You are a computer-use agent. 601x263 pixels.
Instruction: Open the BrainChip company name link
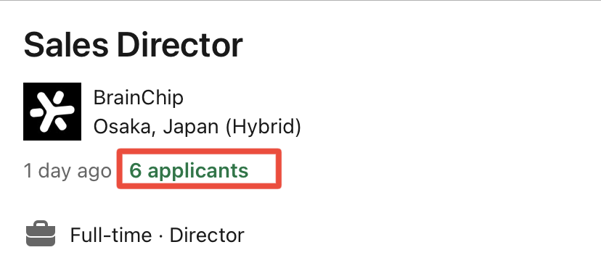tap(139, 99)
